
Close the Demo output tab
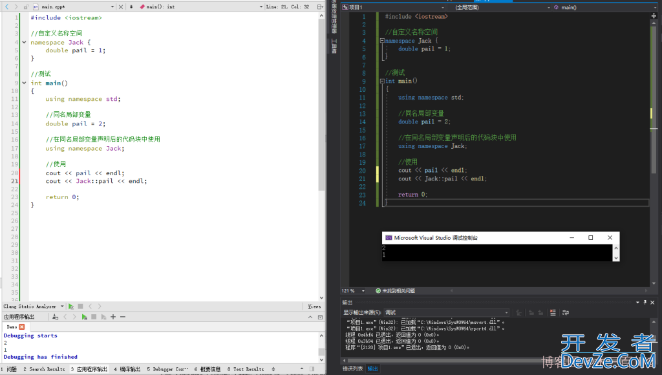pos(22,327)
